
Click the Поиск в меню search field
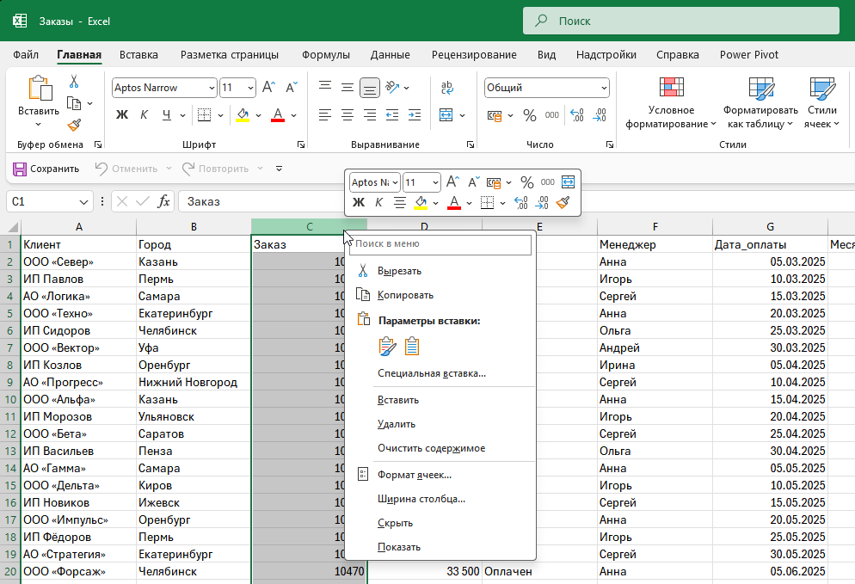pos(440,244)
